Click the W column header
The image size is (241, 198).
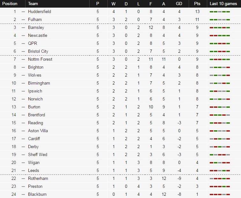(x=113, y=4)
